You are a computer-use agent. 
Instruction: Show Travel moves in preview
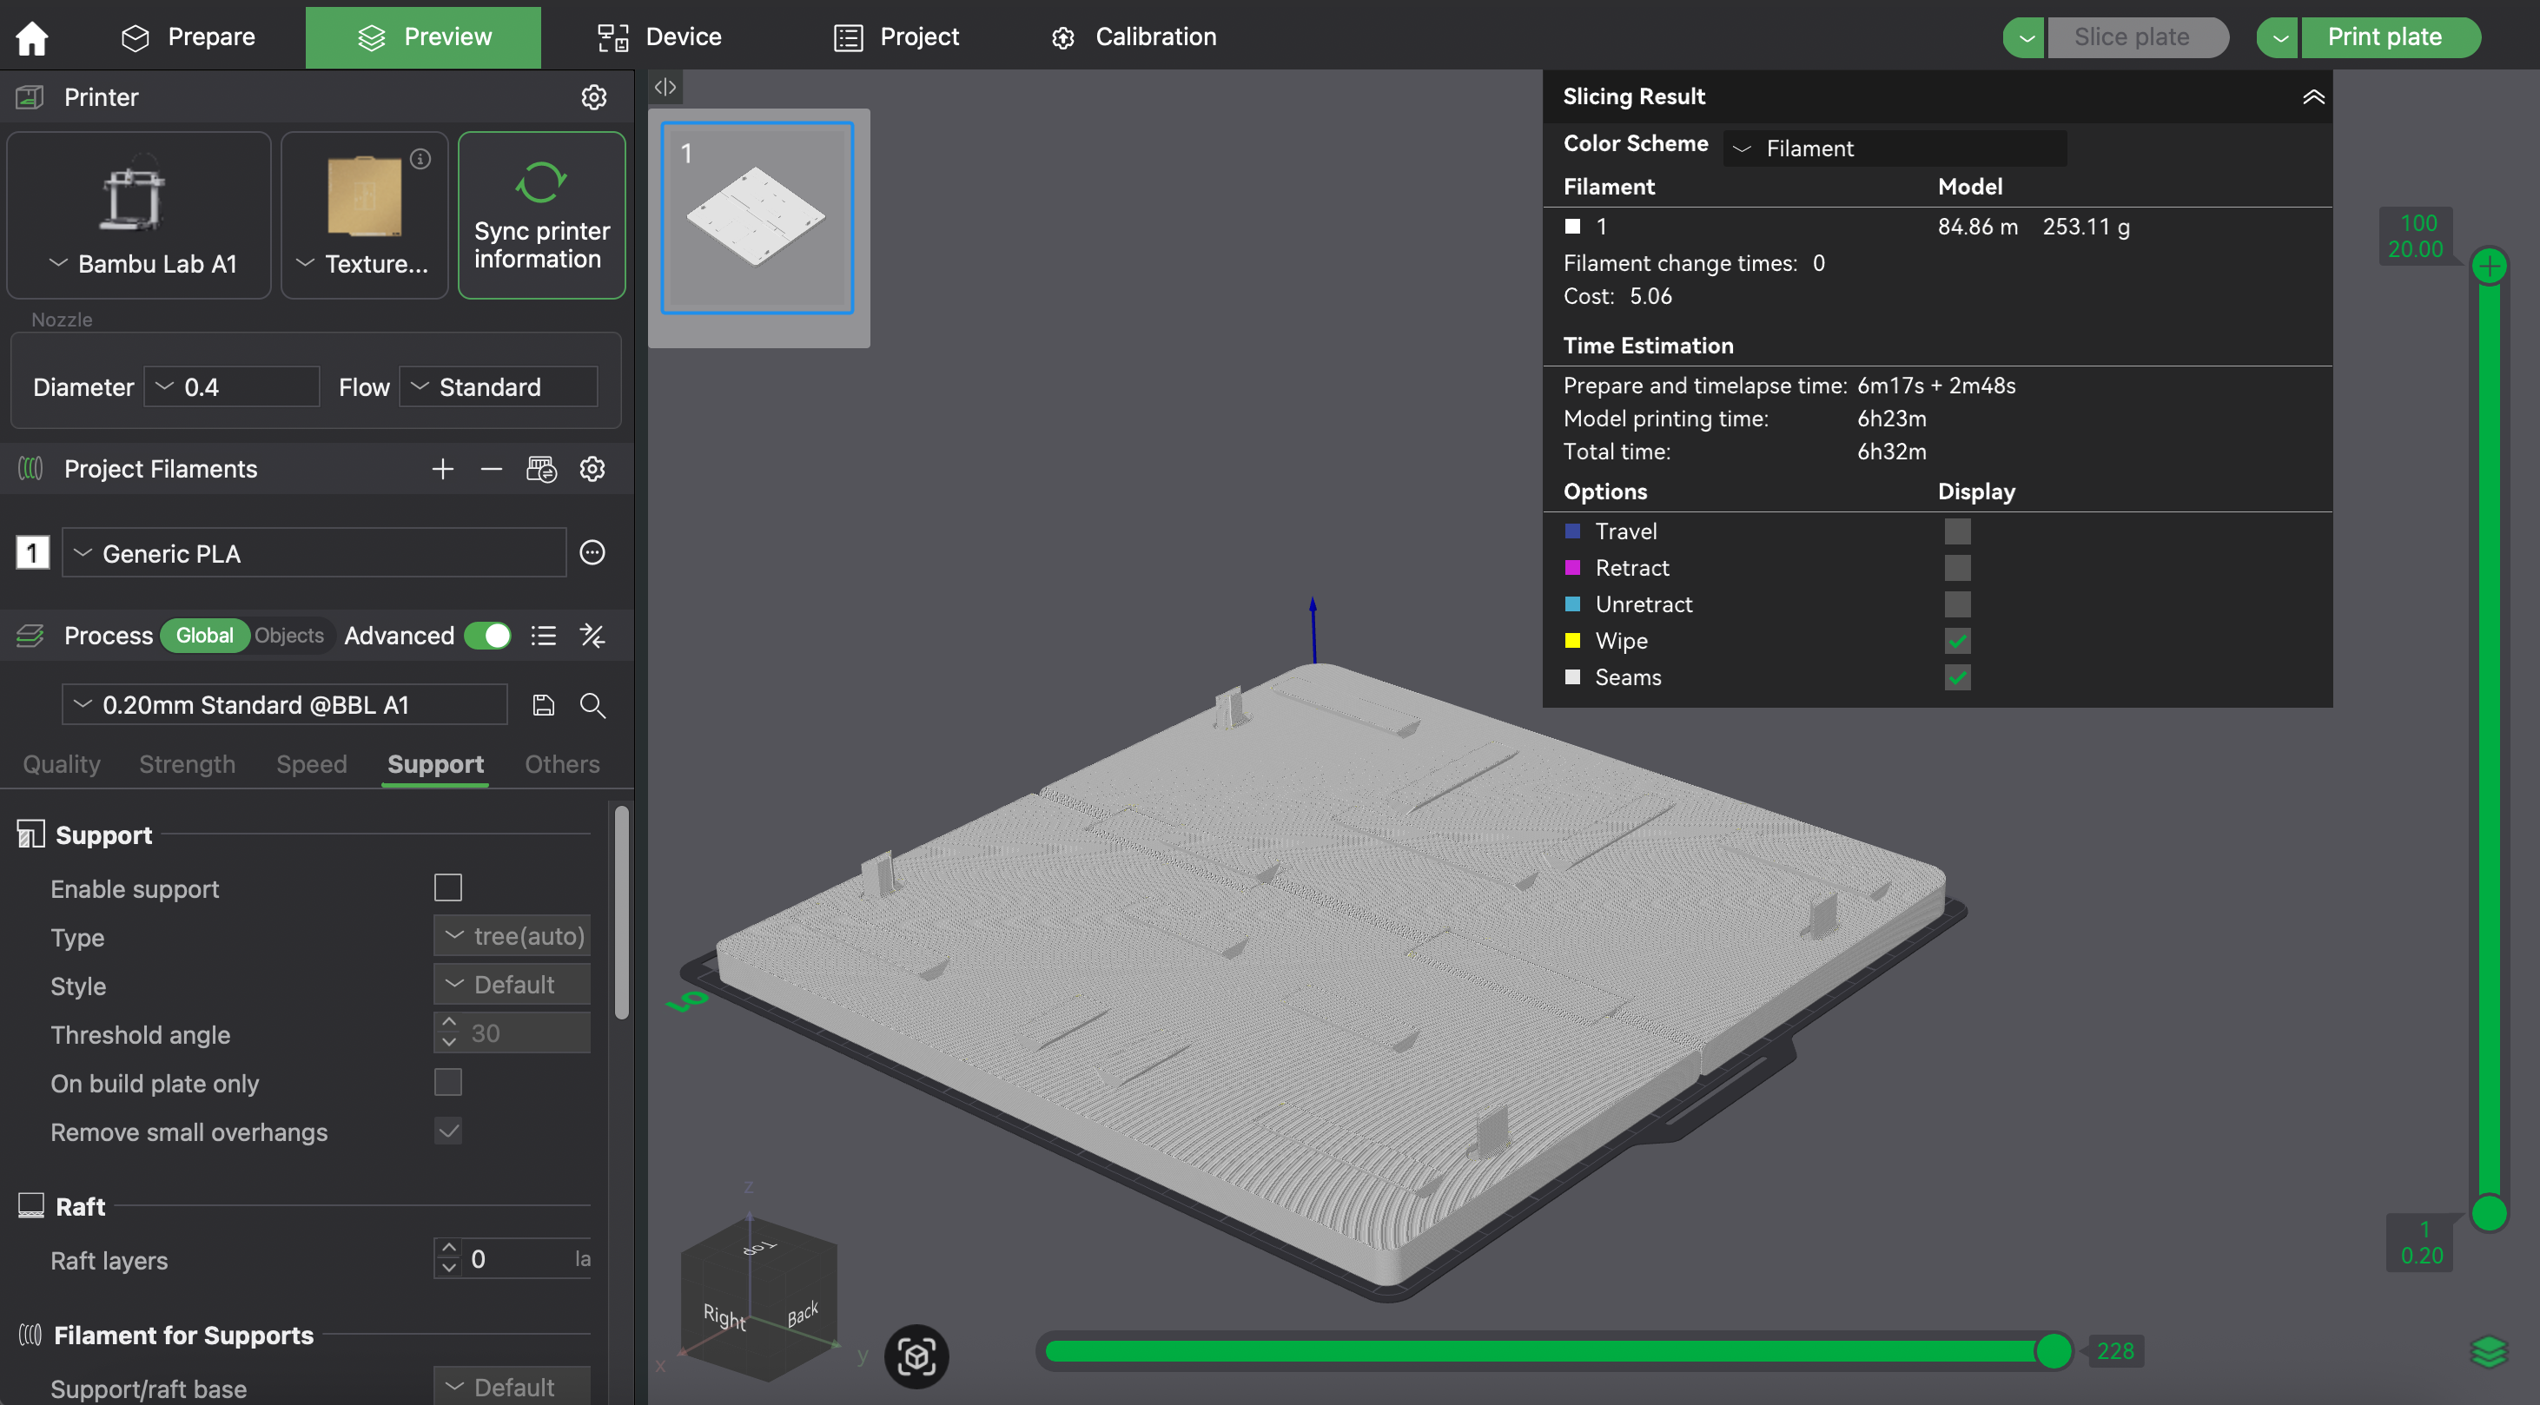tap(1957, 531)
